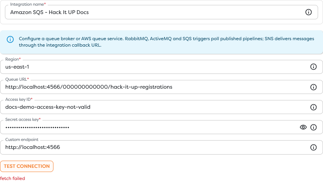323x183 pixels.
Task: Open the Secret access key info icon
Action: click(313, 127)
